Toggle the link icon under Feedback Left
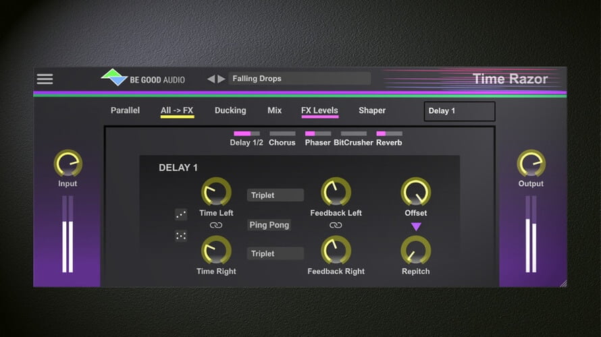The image size is (601, 337). tap(336, 225)
